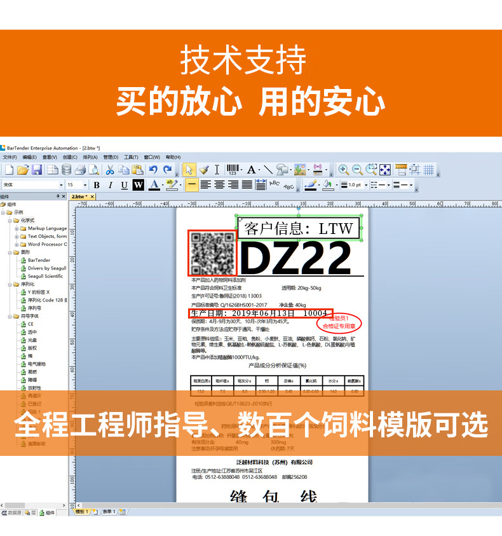Toggle the grid display
Image resolution: width=502 pixels, height=536 pixels.
pos(428,170)
